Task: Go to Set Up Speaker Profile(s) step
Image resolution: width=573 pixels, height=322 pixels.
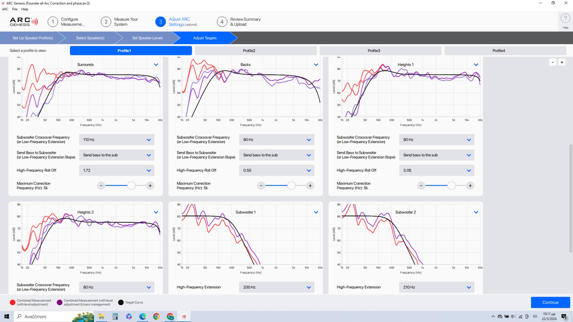Action: pyautogui.click(x=33, y=38)
